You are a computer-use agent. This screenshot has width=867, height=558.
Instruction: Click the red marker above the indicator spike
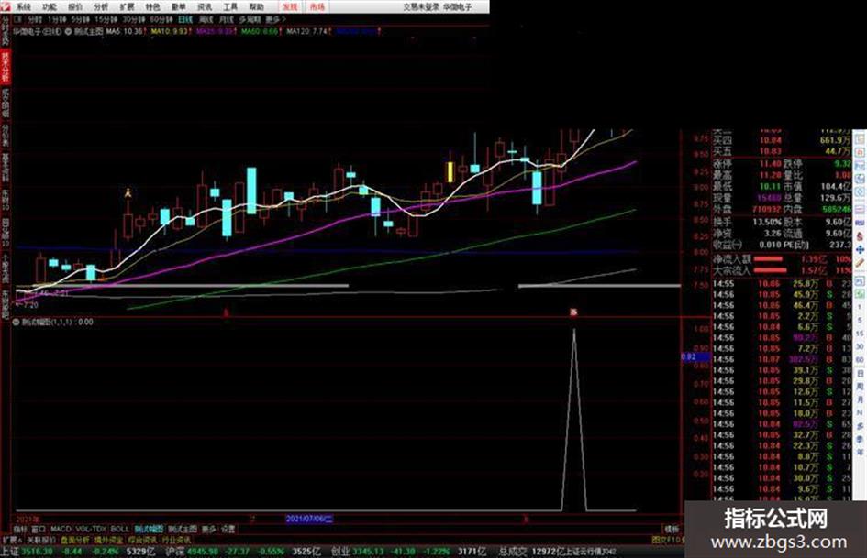pos(573,312)
